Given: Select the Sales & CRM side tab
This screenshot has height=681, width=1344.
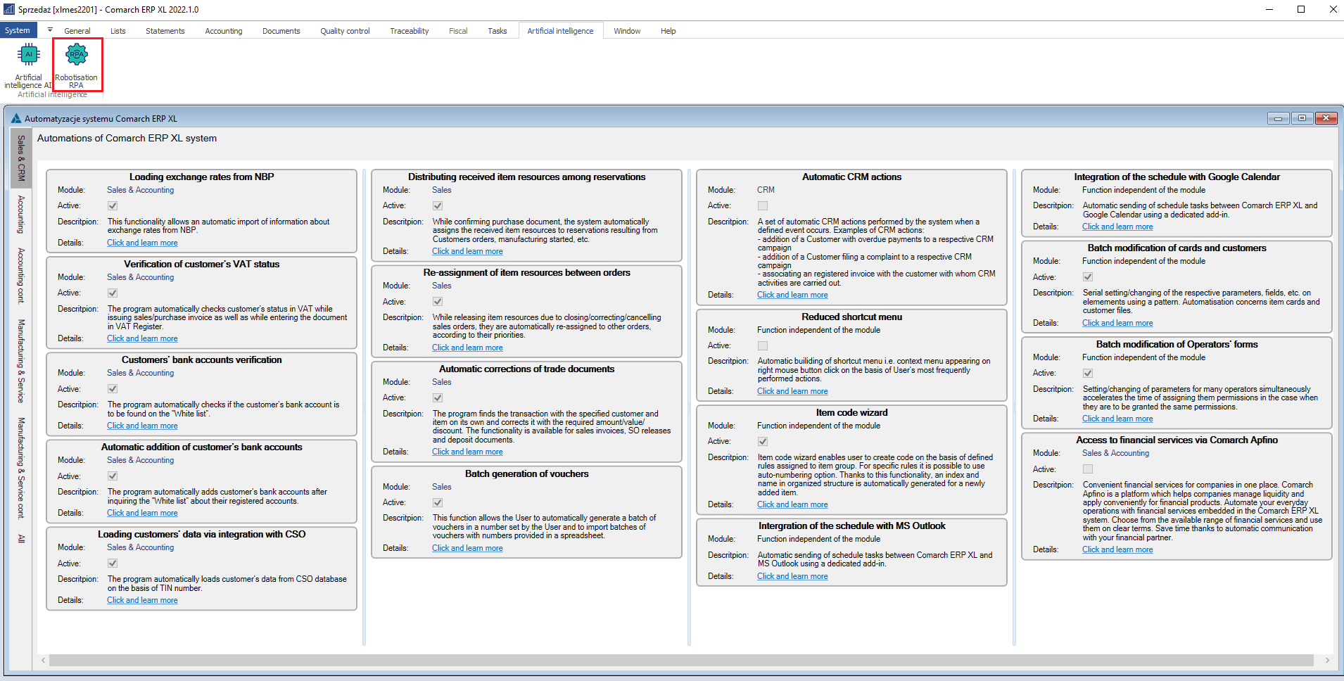Looking at the screenshot, I should 21,158.
